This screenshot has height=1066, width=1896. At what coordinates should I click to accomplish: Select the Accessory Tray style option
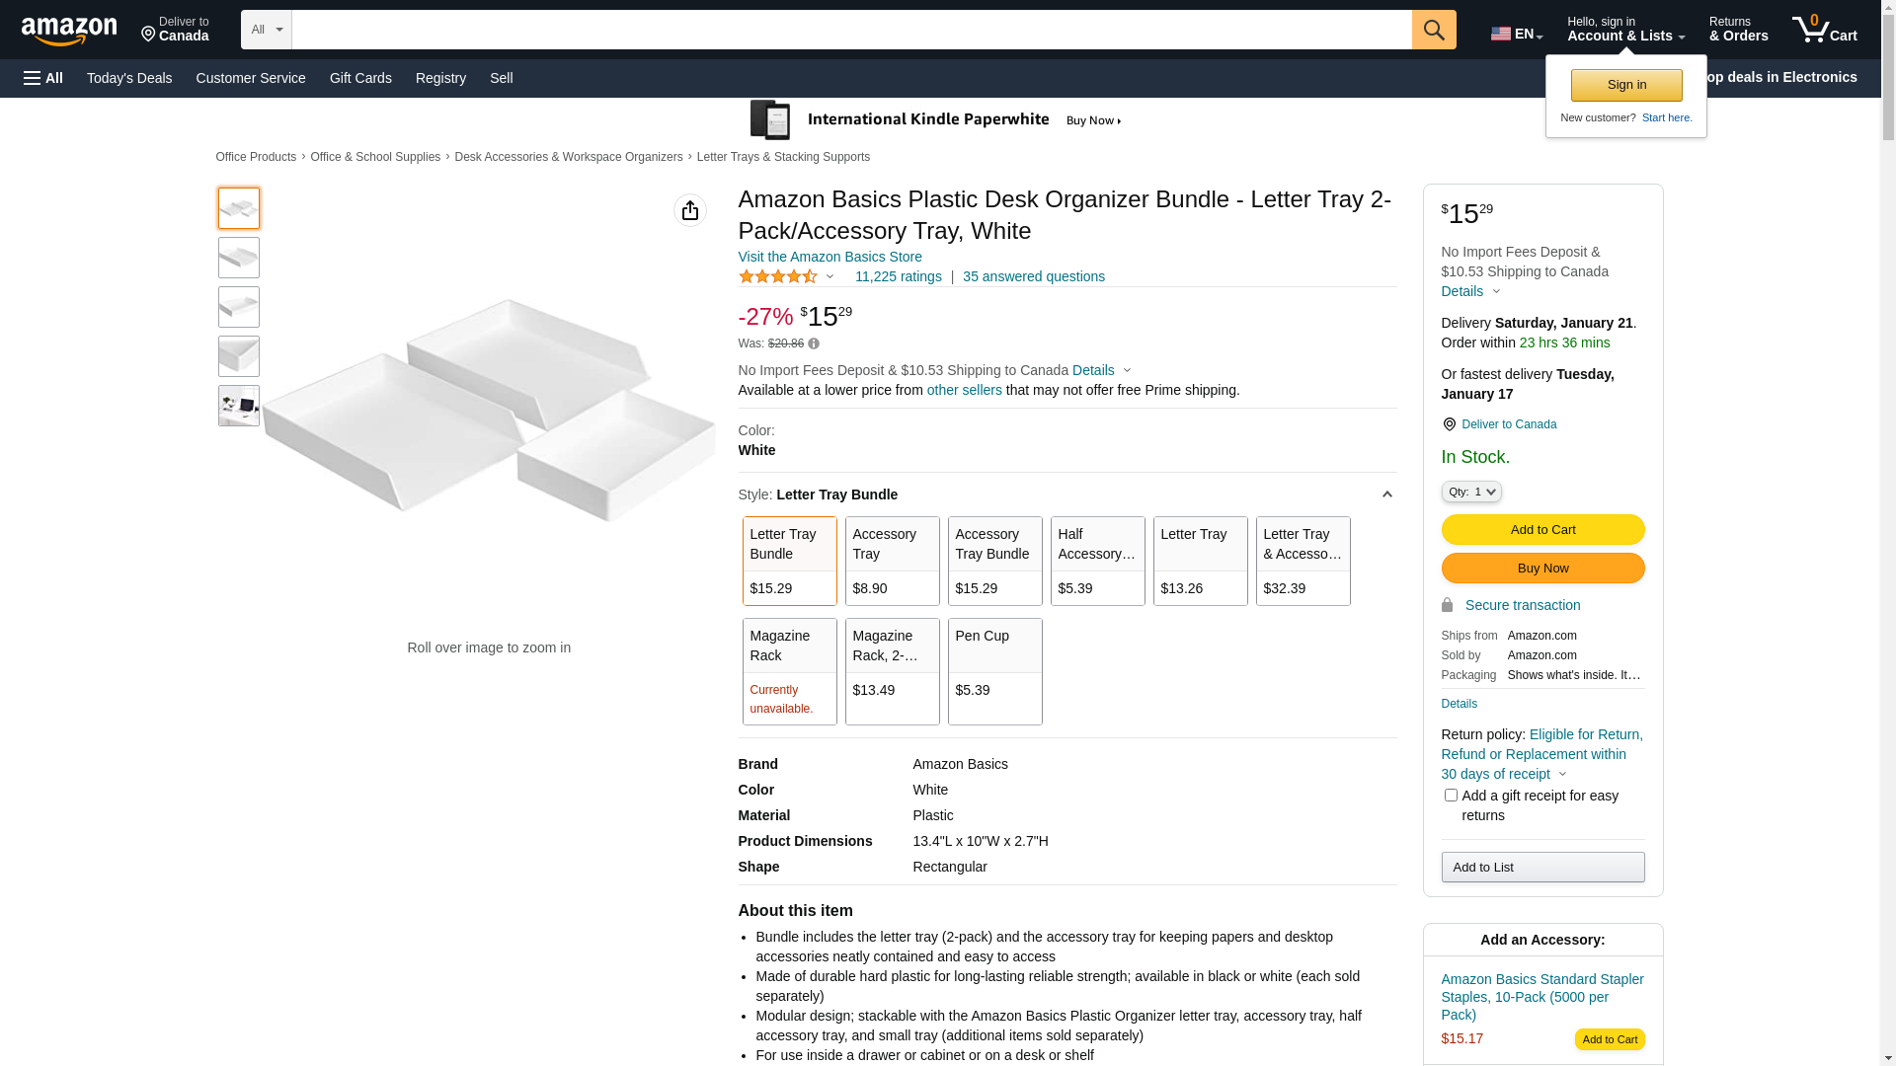pyautogui.click(x=892, y=561)
